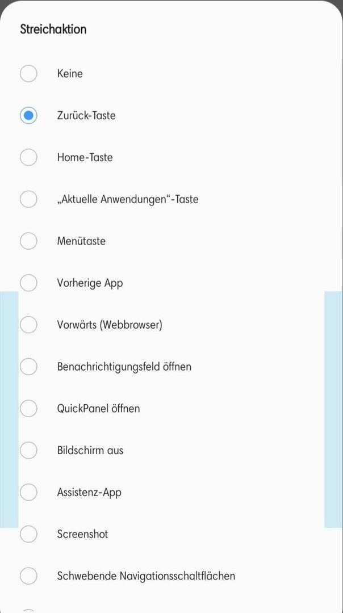The height and width of the screenshot is (613, 343).
Task: Choose Vorwärts (Webbrowser) radio option
Action: pyautogui.click(x=28, y=325)
